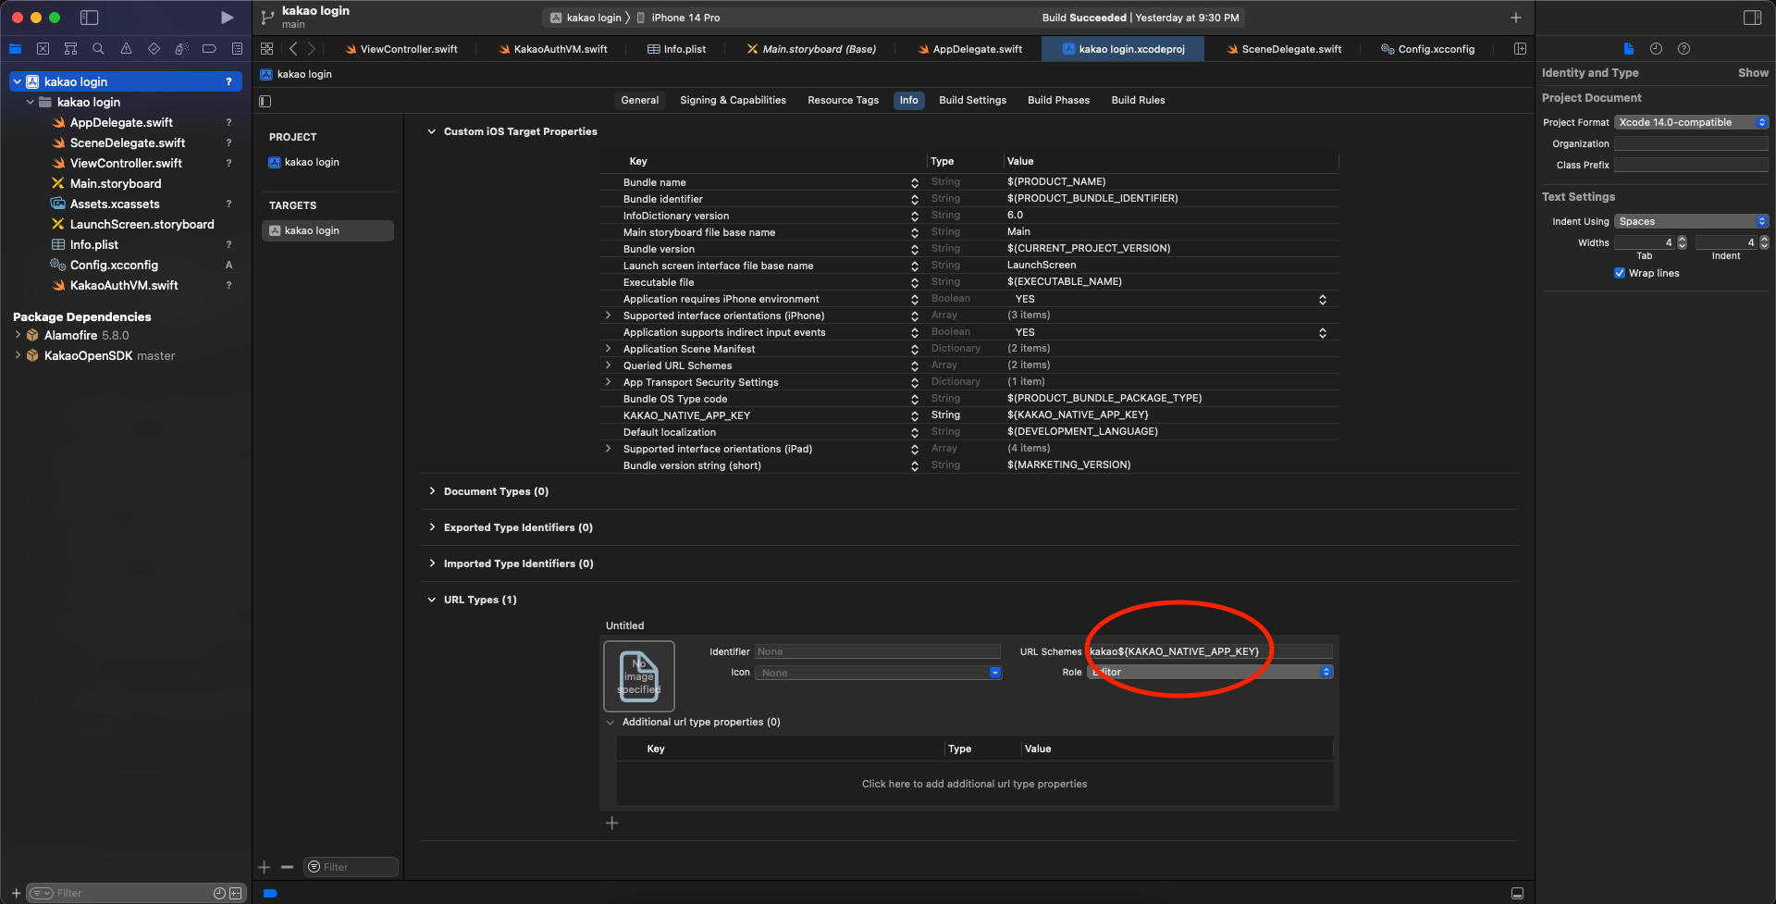Open the Project navigator folder icon
The width and height of the screenshot is (1776, 904).
pos(15,49)
